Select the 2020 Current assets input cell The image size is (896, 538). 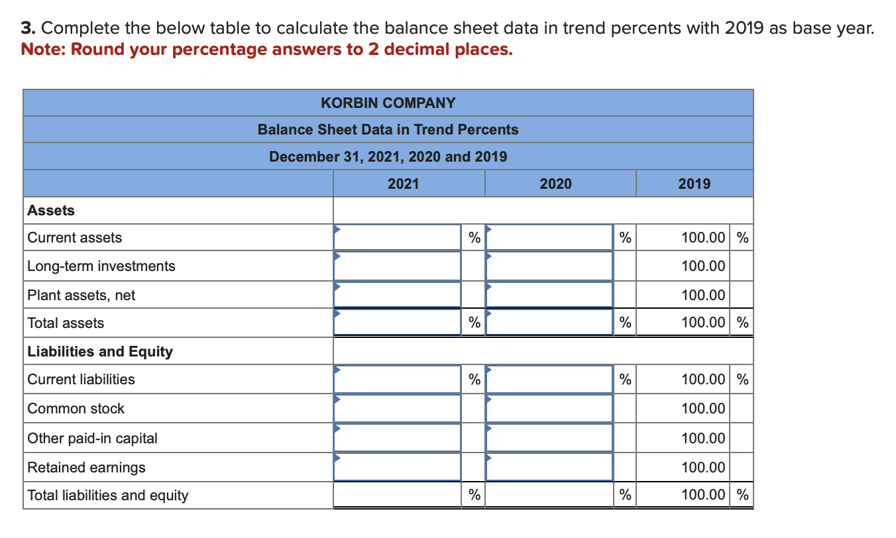(x=549, y=238)
